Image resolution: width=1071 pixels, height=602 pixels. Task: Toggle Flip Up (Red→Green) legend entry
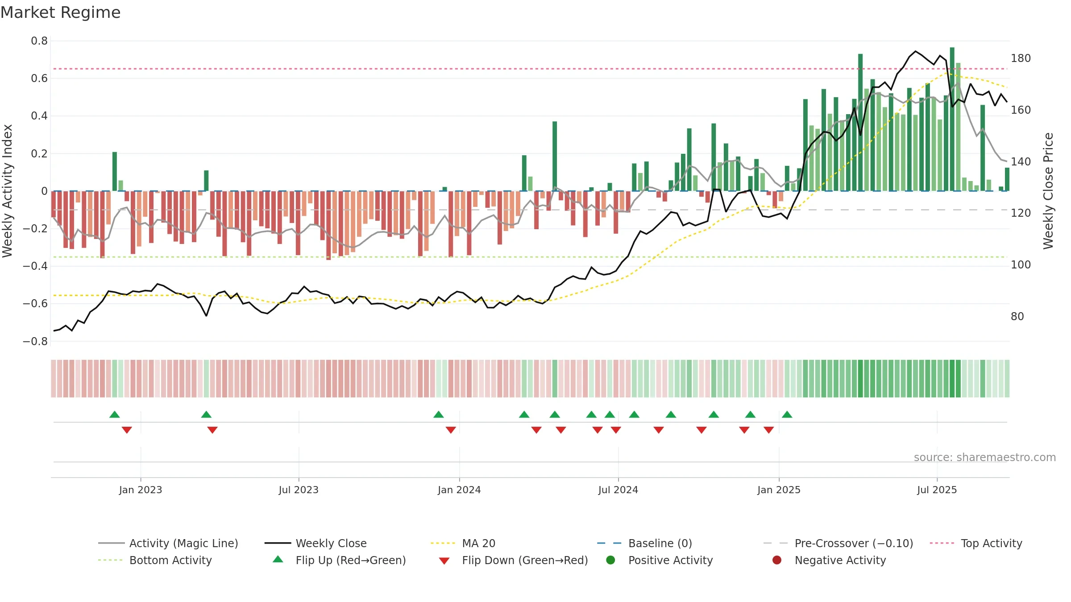[339, 560]
